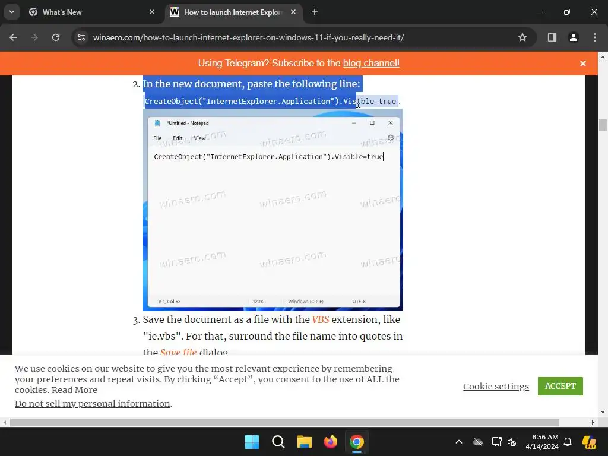Close the How to launch Internet Explorer tab
This screenshot has width=608, height=456.
click(293, 12)
